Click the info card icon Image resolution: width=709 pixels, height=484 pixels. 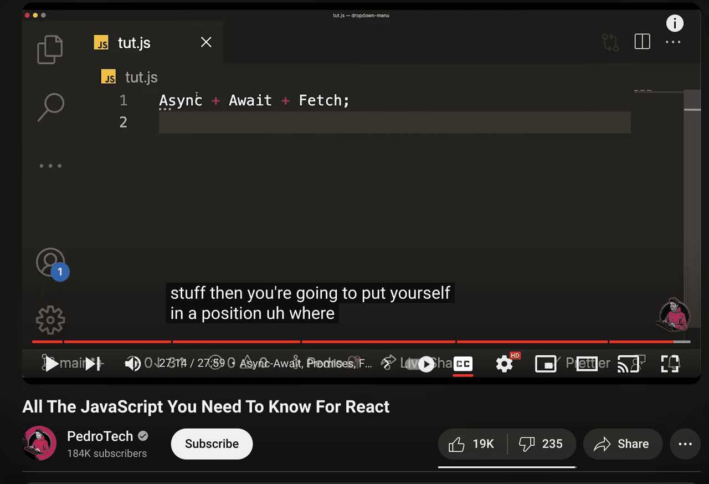click(x=674, y=23)
